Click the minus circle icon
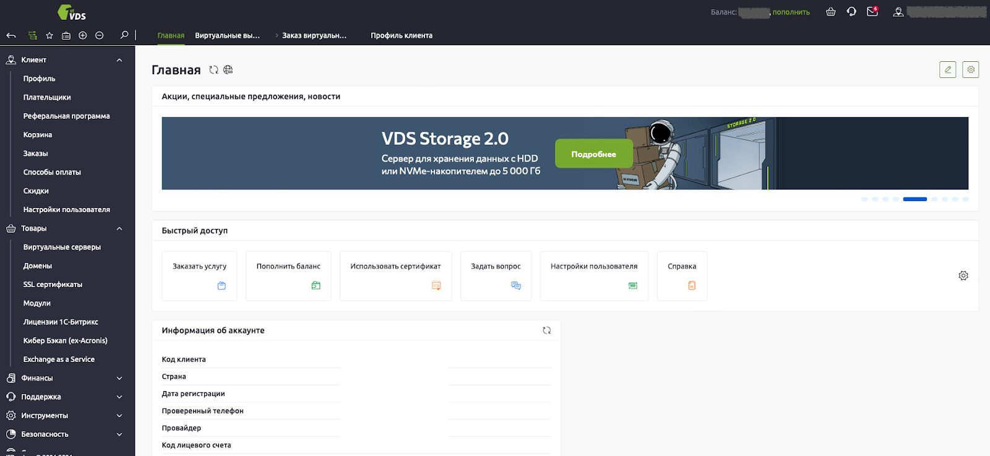990x456 pixels. tap(100, 36)
